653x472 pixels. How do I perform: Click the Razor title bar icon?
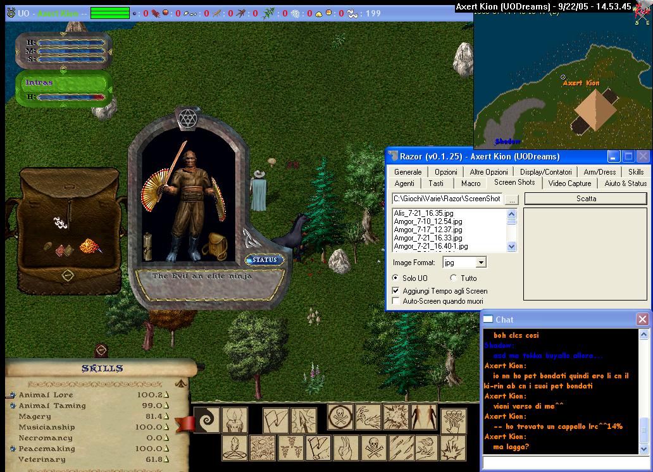click(x=392, y=156)
